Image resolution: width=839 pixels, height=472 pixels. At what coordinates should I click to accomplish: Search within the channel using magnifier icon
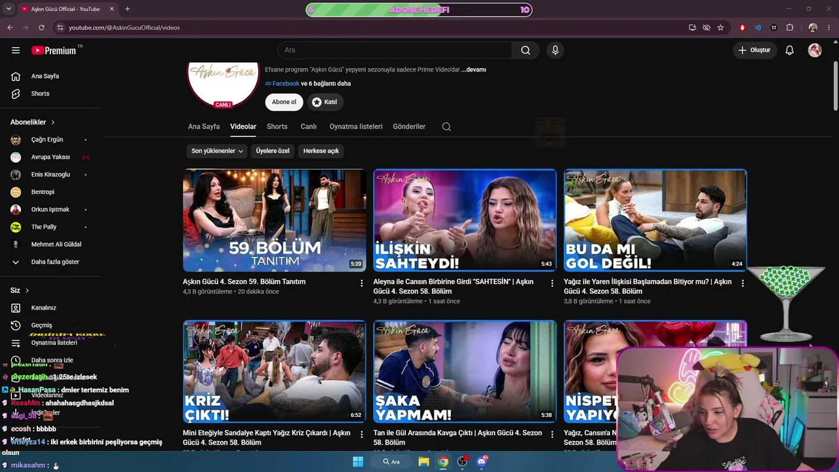[x=446, y=127]
